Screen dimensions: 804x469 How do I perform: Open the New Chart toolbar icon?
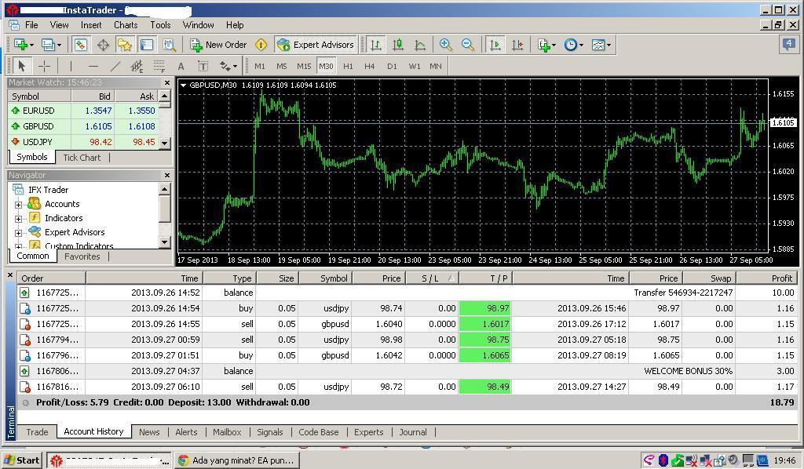(24, 45)
